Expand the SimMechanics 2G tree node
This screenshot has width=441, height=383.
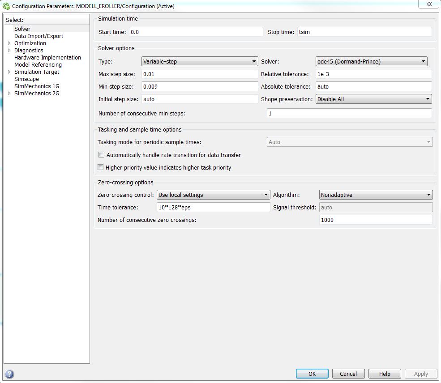9,94
